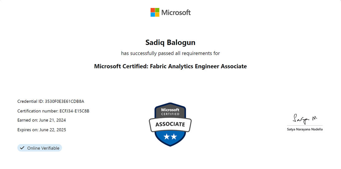Click the Satya Narayana Nadella name text
This screenshot has height=169, width=341.
[305, 129]
